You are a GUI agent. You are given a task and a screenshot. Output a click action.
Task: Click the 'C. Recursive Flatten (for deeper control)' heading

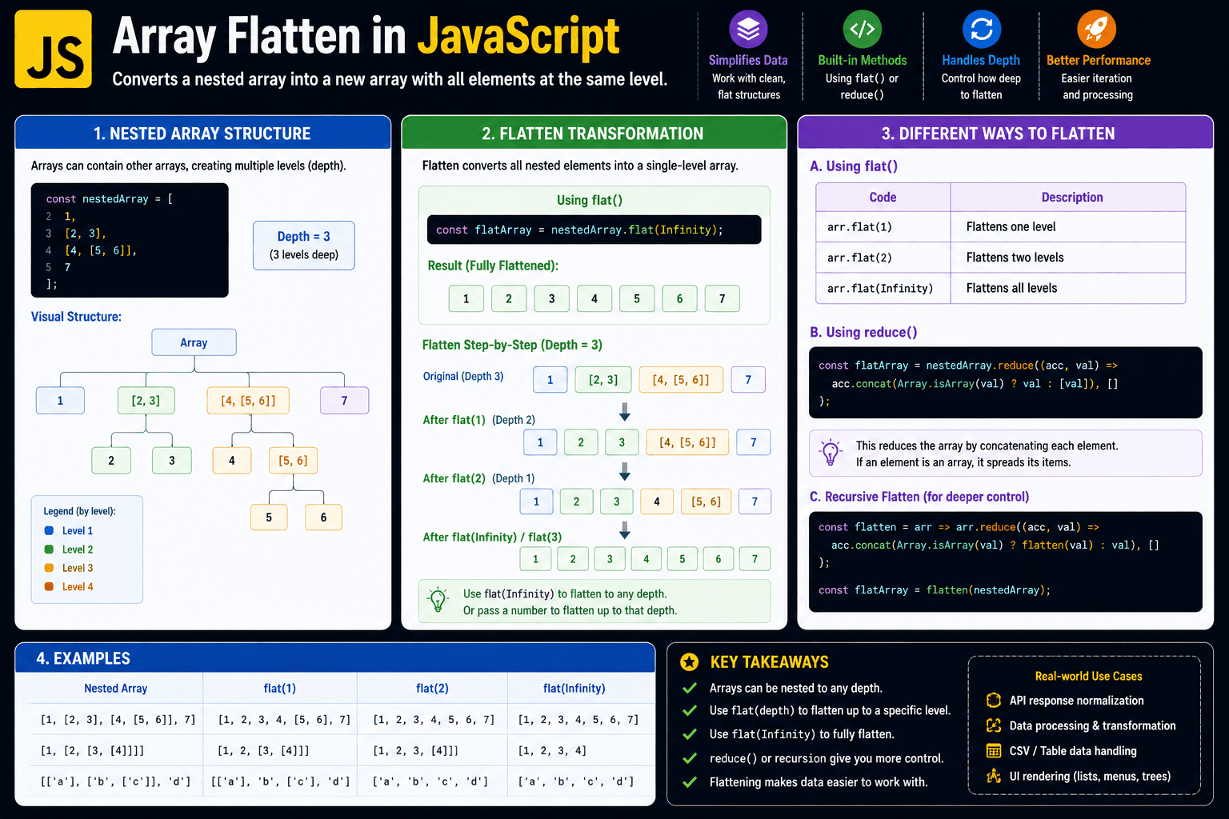tap(919, 497)
